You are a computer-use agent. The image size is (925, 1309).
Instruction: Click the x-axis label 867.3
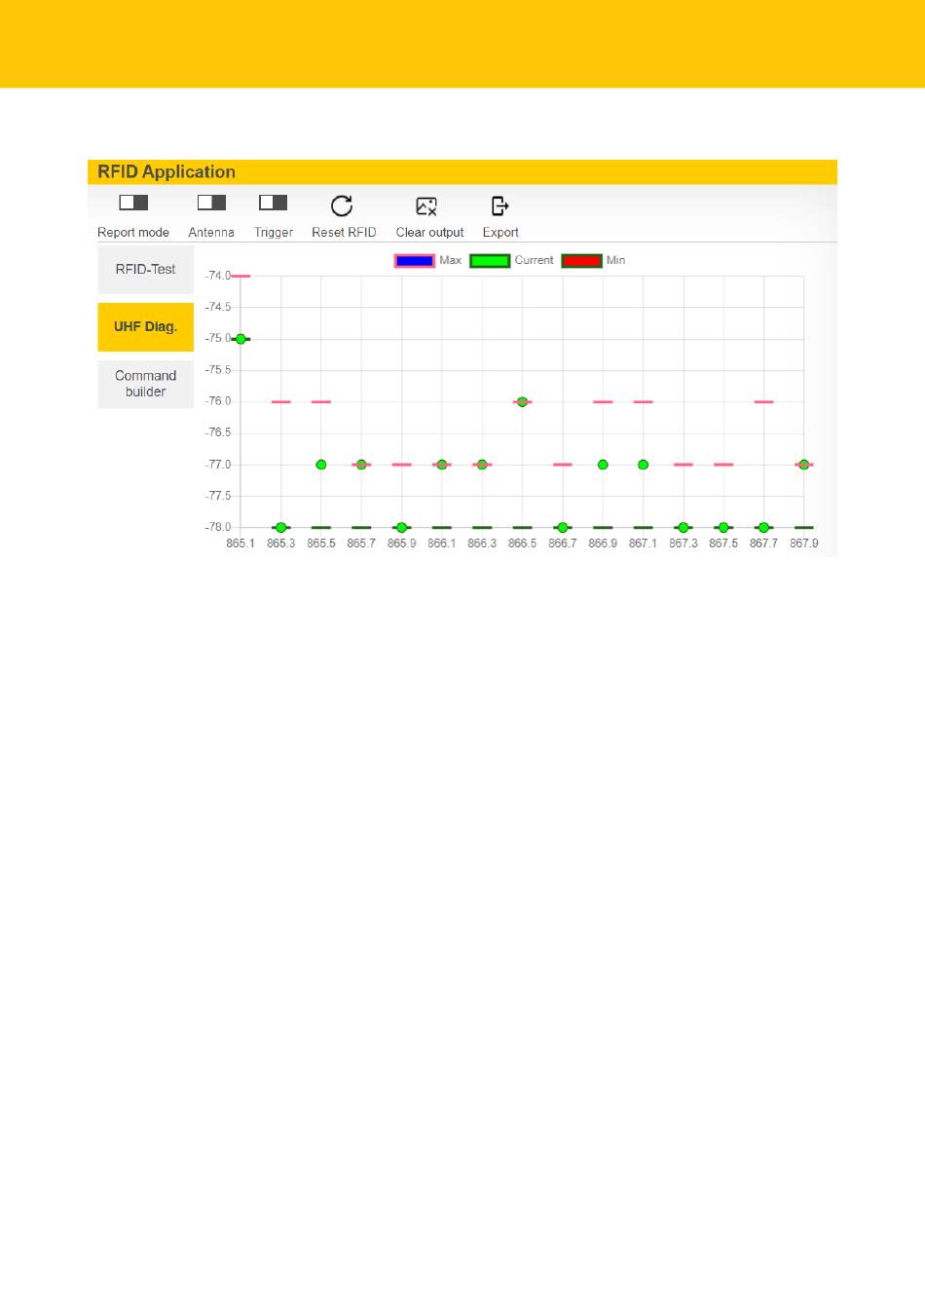point(684,543)
